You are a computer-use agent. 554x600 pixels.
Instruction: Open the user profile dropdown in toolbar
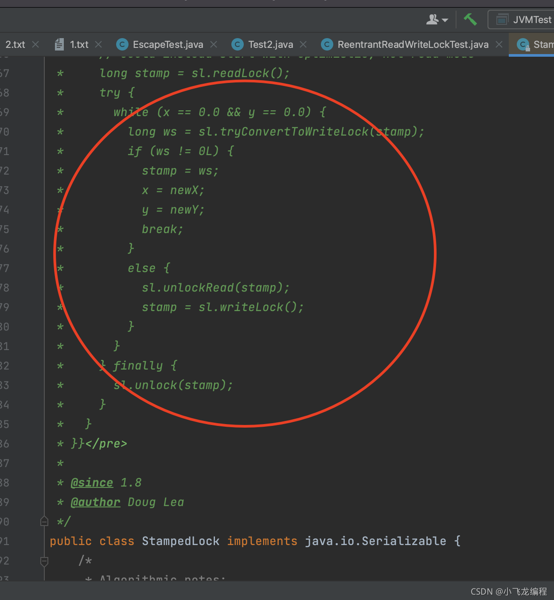click(x=437, y=19)
